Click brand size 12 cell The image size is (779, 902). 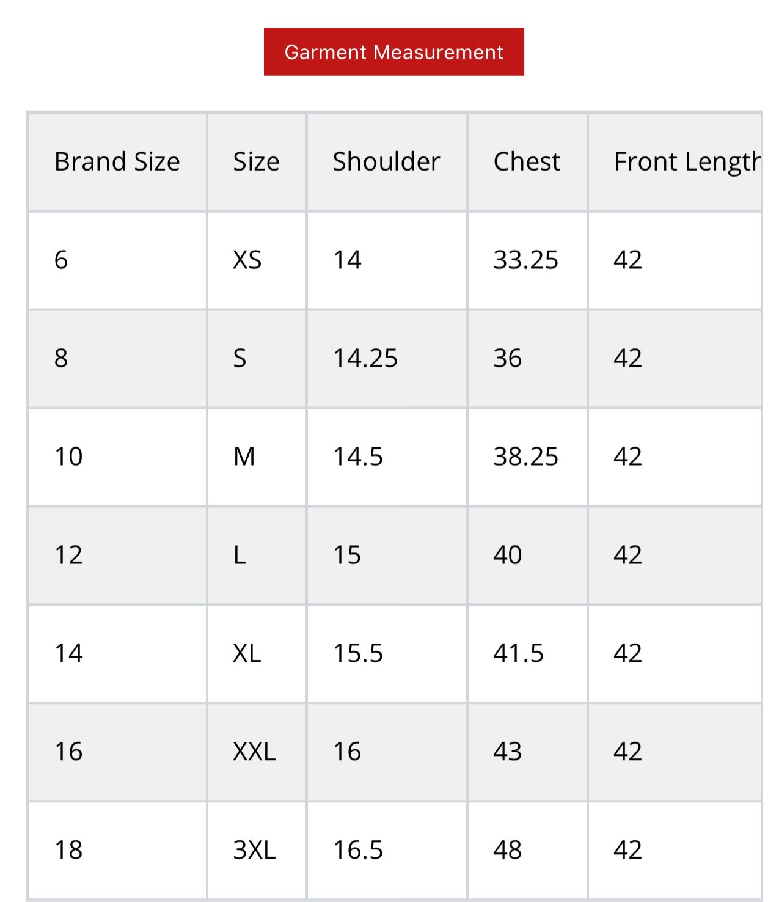(68, 555)
